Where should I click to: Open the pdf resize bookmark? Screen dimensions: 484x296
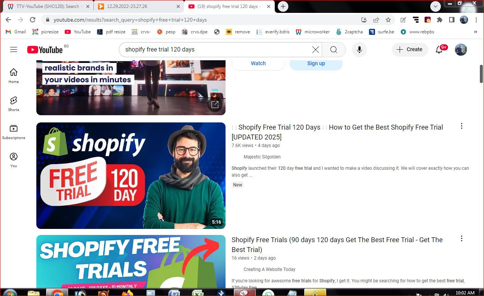111,32
